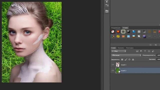Viewport: 160px width, 90px height.
Task: Click the Заливка fill value field
Action: tap(158, 59)
